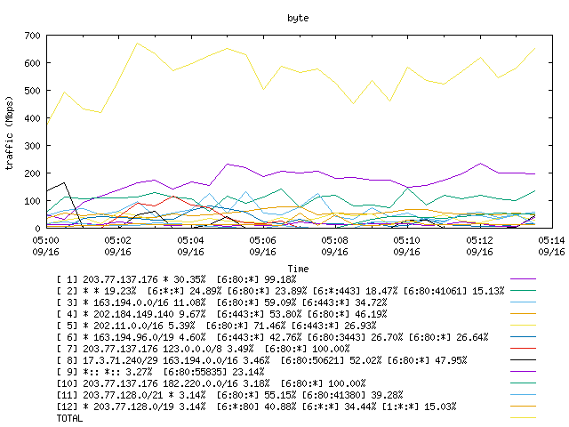Click the "[6:80:*] 99.18%" detail in entry [ 1]
The width and height of the screenshot is (569, 427).
[x=256, y=279]
